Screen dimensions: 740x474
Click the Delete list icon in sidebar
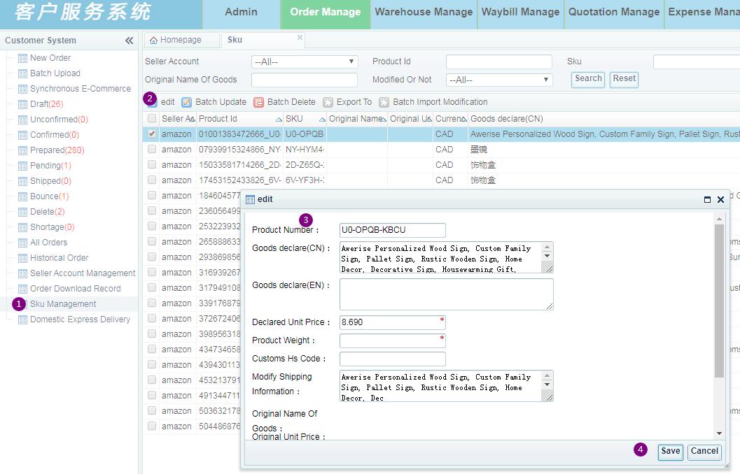pos(22,212)
